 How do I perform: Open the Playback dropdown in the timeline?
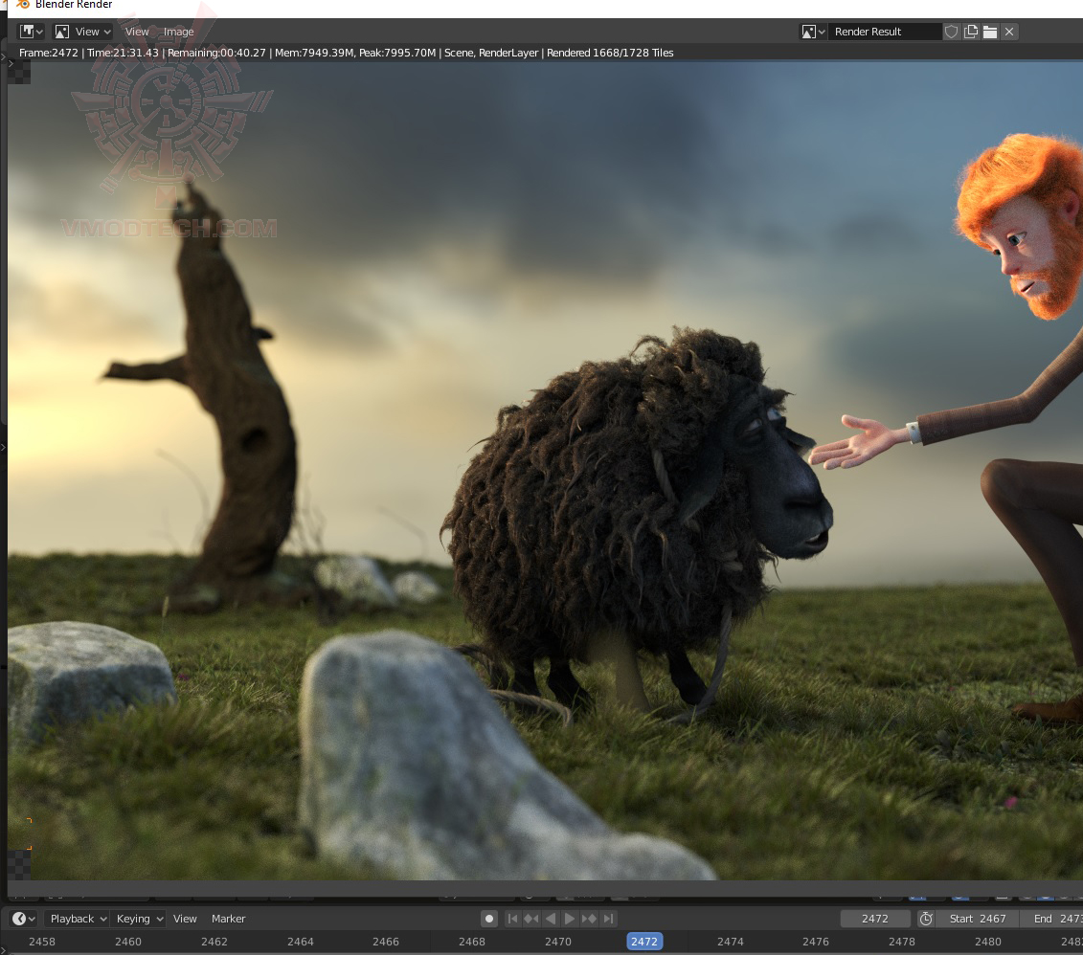click(78, 919)
